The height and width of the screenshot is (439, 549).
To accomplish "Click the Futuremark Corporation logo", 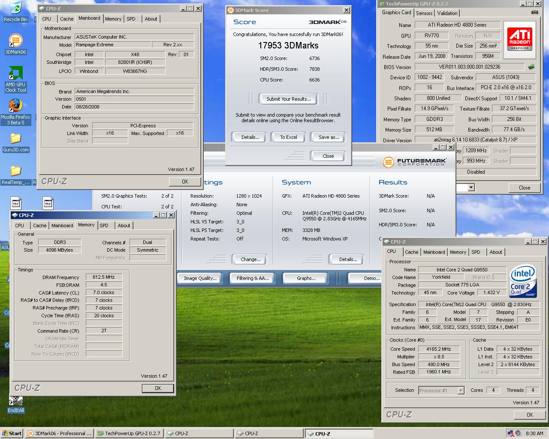I will pos(415,162).
